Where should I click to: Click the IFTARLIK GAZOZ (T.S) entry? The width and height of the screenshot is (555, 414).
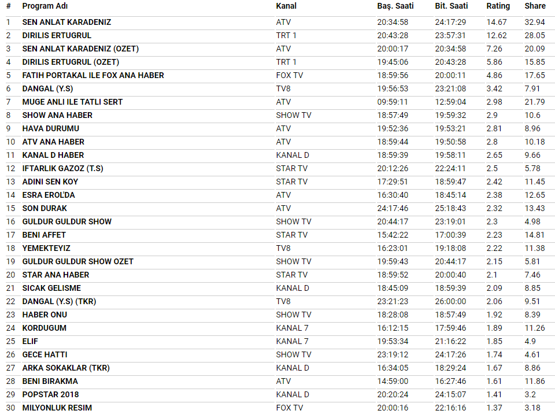point(62,168)
